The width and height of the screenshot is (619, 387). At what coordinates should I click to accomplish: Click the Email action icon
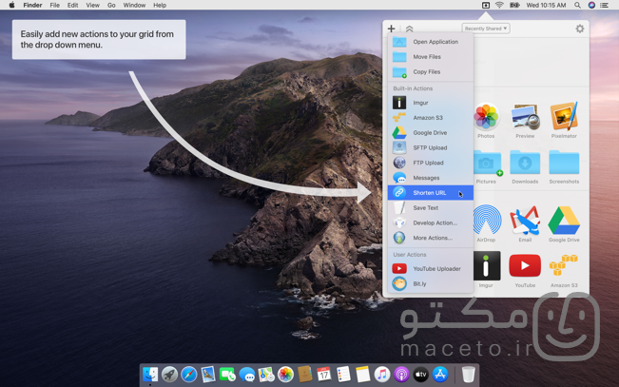point(525,220)
